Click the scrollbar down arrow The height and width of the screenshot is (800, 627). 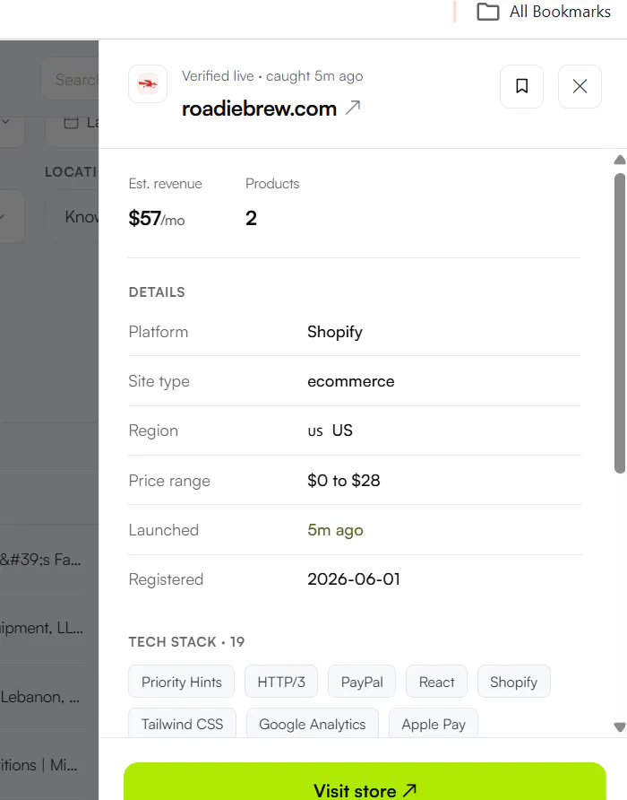click(x=620, y=727)
